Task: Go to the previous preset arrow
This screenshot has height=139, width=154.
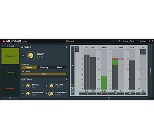Action: point(114,41)
